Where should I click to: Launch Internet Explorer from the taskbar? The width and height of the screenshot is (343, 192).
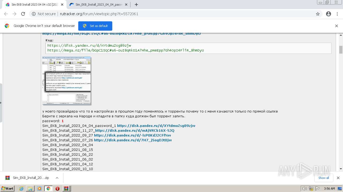(x=21, y=189)
